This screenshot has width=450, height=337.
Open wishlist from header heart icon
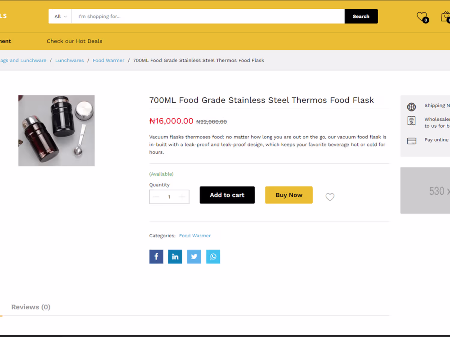tap(422, 17)
